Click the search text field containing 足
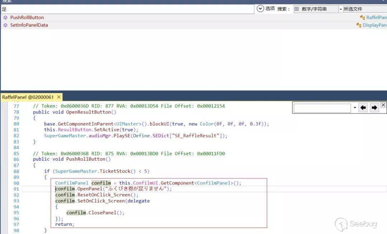387x234 pixels. [125, 9]
